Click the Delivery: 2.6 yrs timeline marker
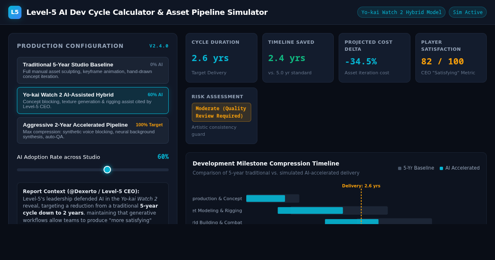 point(361,186)
